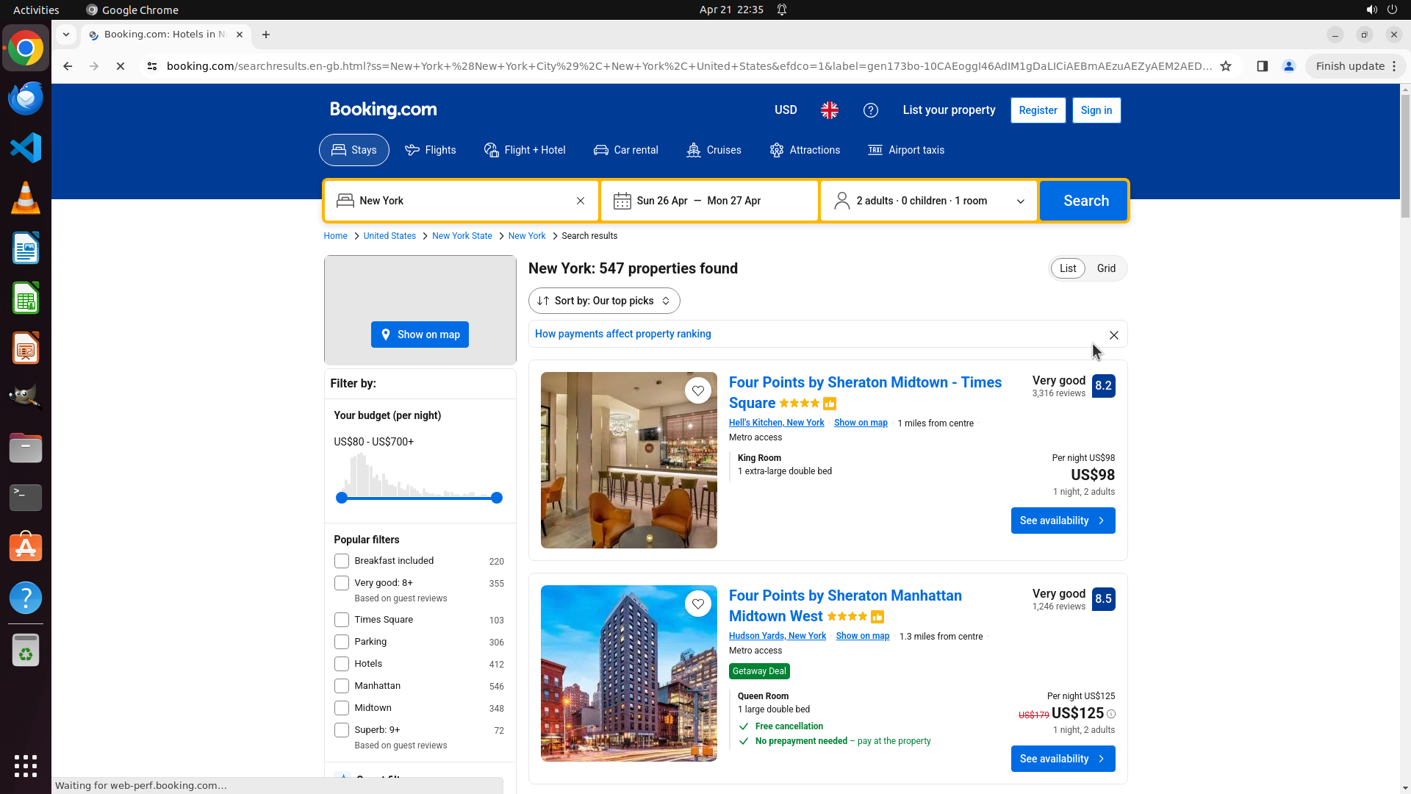Screen dimensions: 1411x794
Task: Check the Parking filter option
Action: point(341,642)
